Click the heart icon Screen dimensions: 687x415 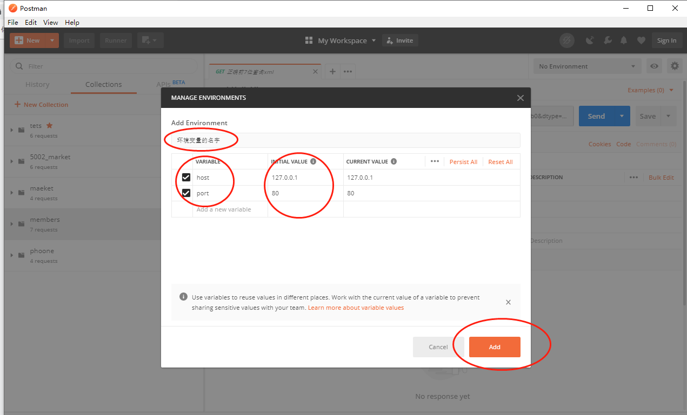[x=641, y=40]
